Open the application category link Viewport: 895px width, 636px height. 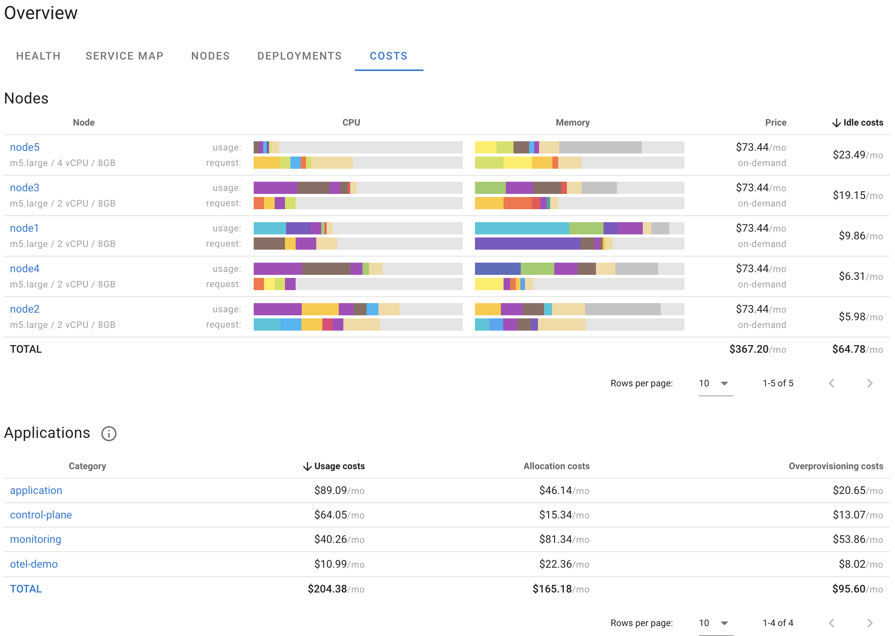tap(36, 491)
